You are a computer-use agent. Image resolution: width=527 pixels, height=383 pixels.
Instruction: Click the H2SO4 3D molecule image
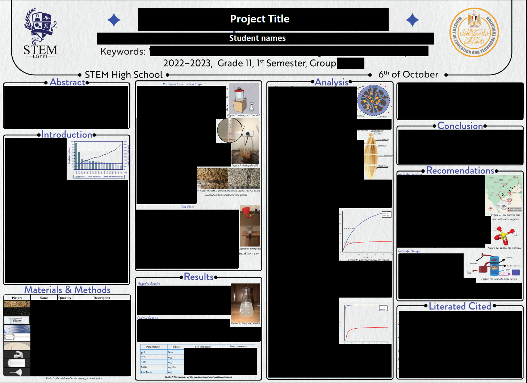tap(505, 235)
